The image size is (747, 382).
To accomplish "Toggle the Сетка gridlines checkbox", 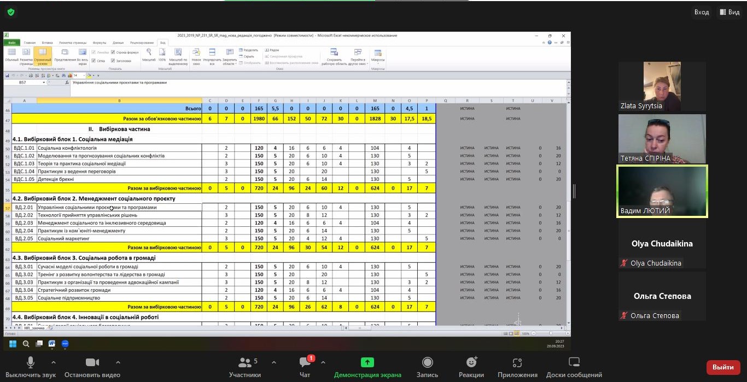I will tap(93, 61).
